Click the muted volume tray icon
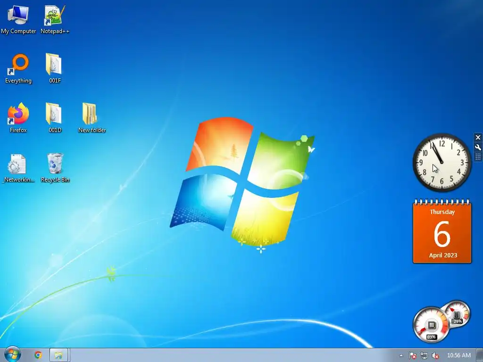The width and height of the screenshot is (483, 362). click(435, 355)
